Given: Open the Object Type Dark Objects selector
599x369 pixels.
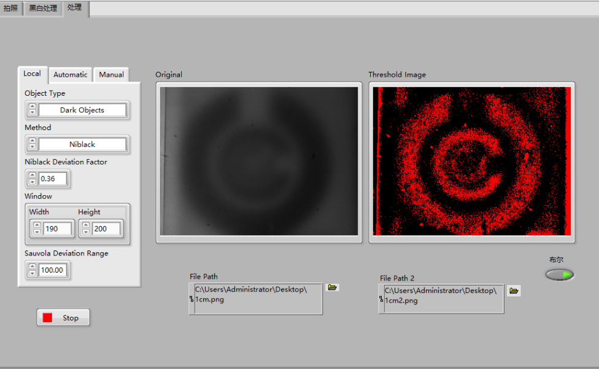Looking at the screenshot, I should (x=82, y=111).
